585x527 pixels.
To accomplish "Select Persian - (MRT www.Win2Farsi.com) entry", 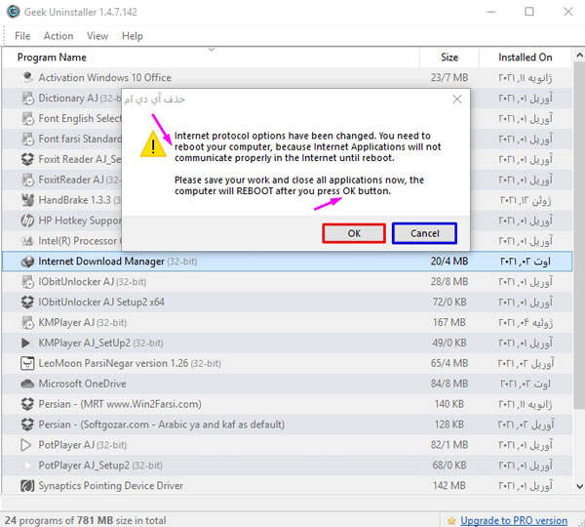I will (288, 404).
